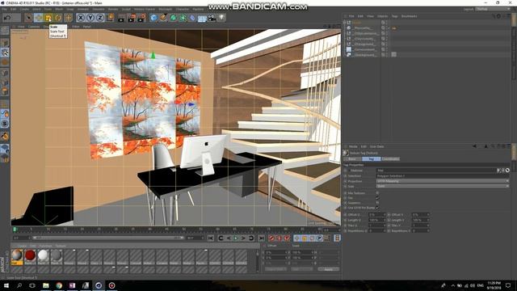Open the Layout dropdown
The height and width of the screenshot is (291, 517).
[493, 9]
